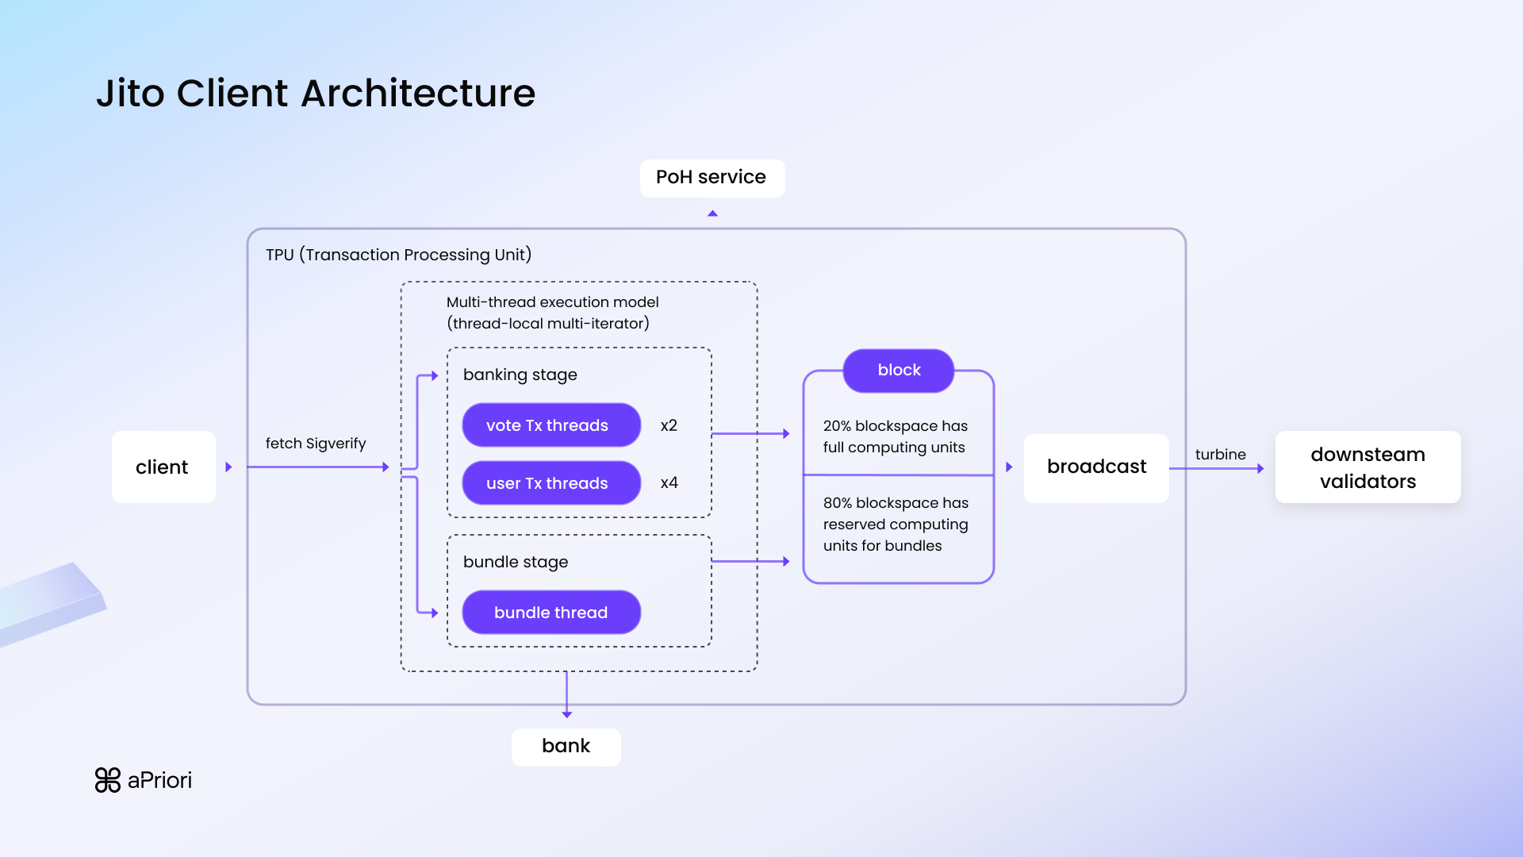Open the downsteam validators link
This screenshot has width=1523, height=857.
[x=1367, y=467]
